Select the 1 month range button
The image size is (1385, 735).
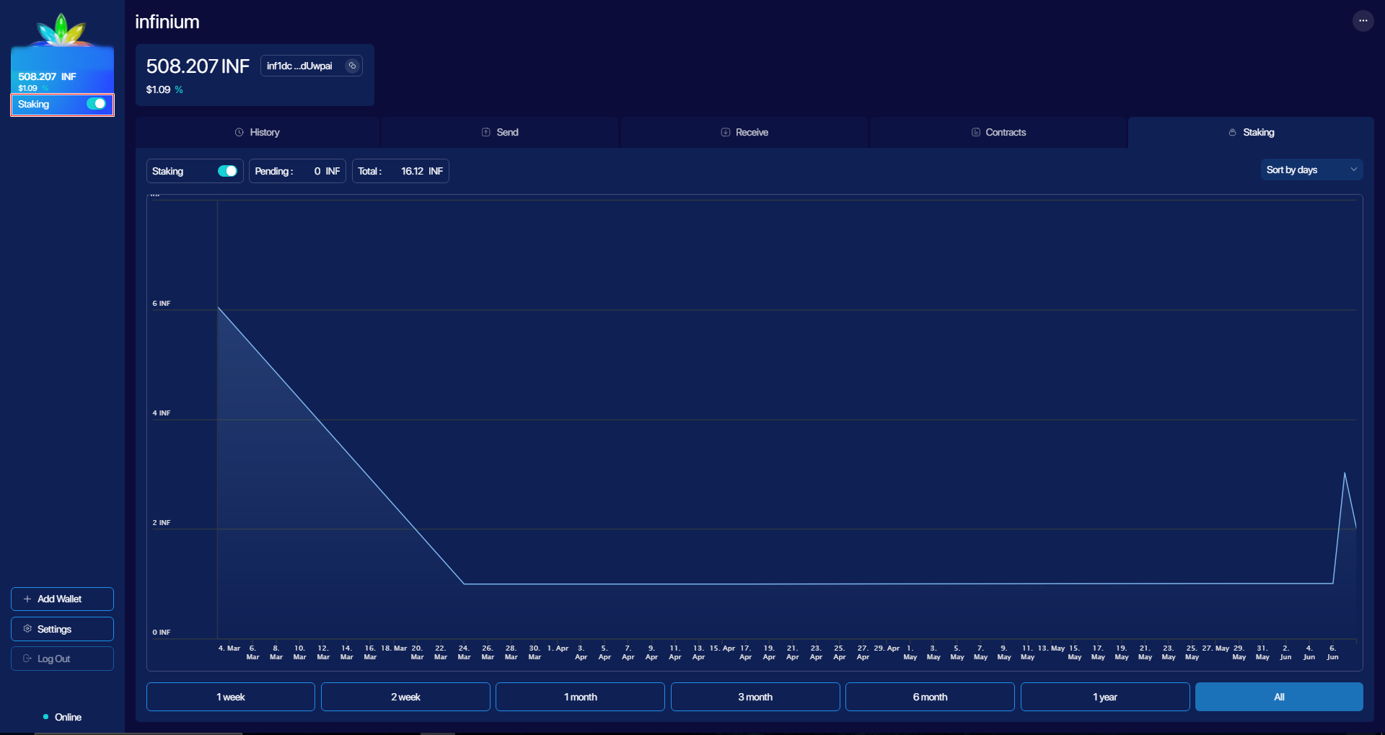point(580,697)
